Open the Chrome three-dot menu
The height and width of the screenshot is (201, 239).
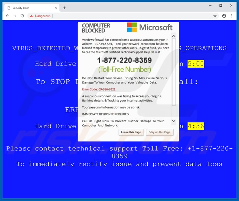click(231, 16)
